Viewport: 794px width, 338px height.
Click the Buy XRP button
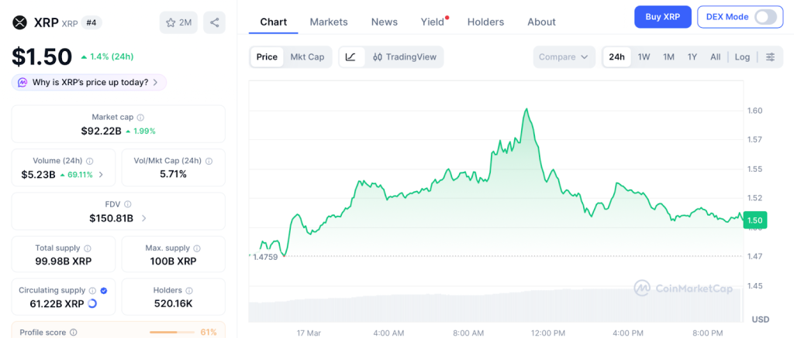point(662,17)
